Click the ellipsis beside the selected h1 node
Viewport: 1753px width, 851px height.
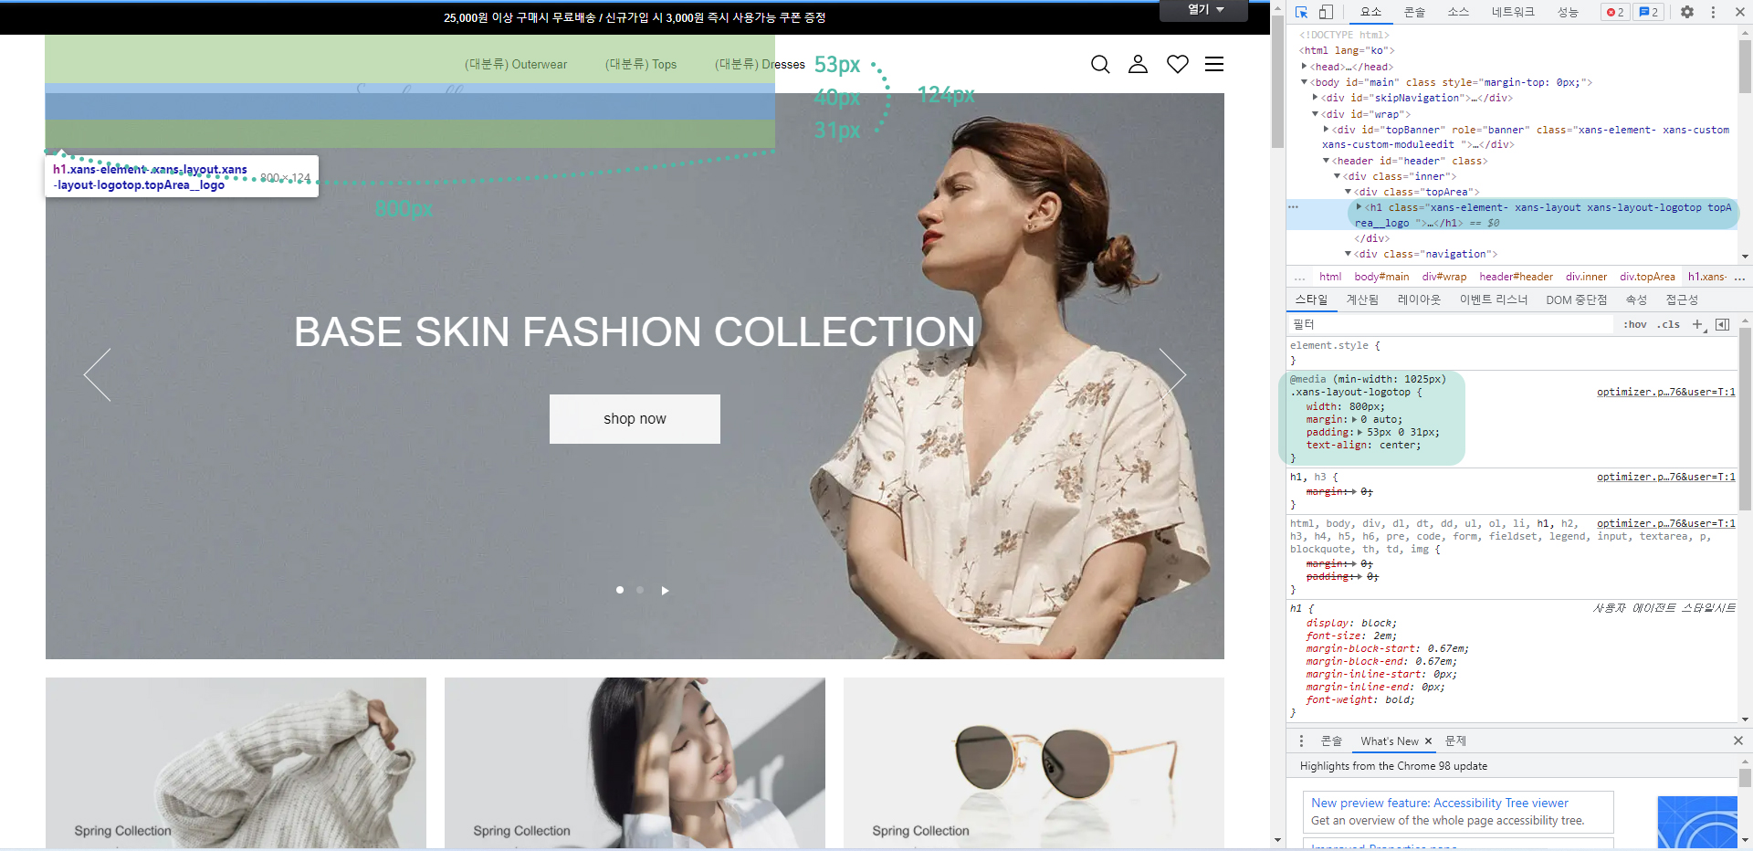[1294, 207]
